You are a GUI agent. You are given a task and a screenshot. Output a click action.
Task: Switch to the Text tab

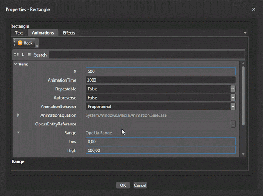[19, 33]
